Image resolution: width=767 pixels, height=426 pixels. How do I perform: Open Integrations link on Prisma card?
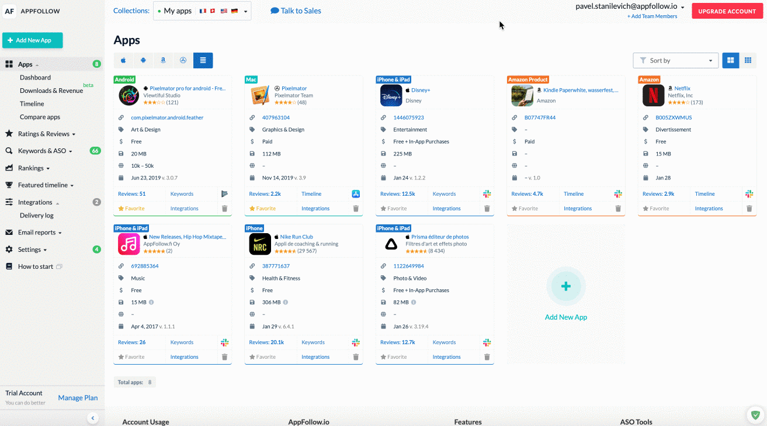coord(447,357)
